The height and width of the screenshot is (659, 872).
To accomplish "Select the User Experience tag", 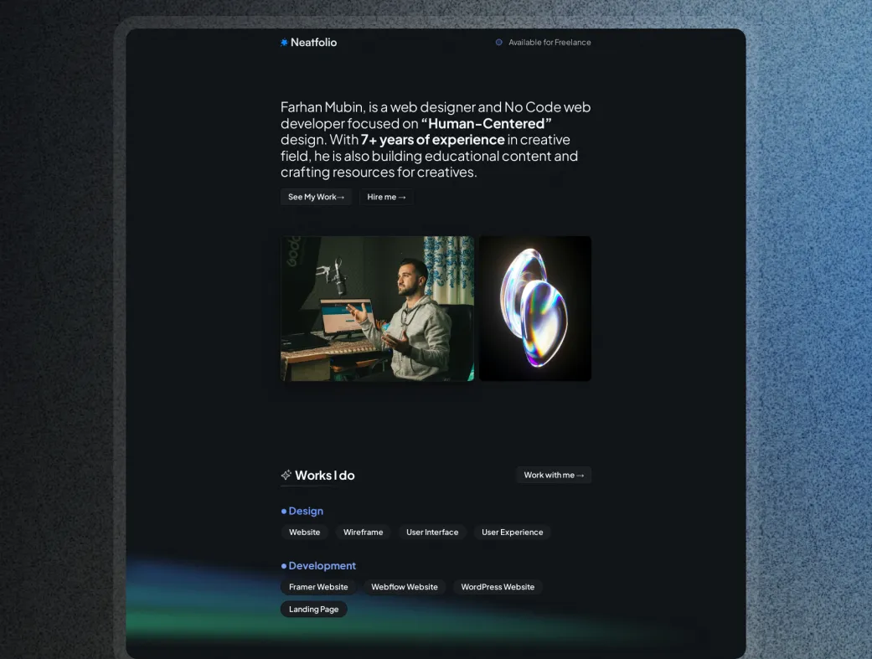I will pyautogui.click(x=512, y=533).
